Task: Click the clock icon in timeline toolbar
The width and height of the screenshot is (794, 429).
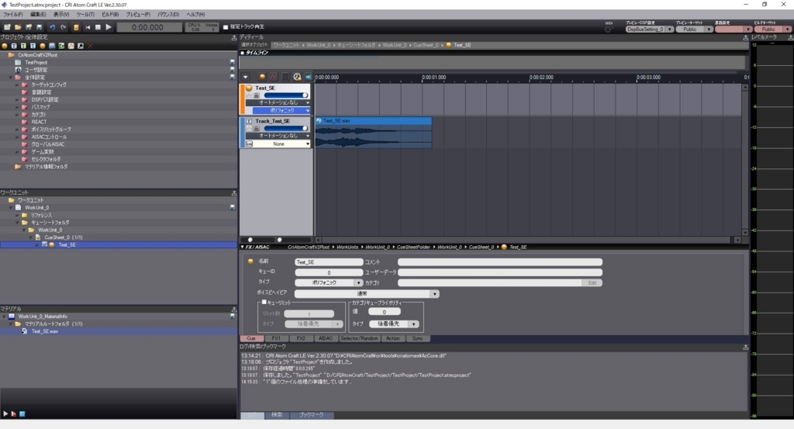Action: coord(297,77)
